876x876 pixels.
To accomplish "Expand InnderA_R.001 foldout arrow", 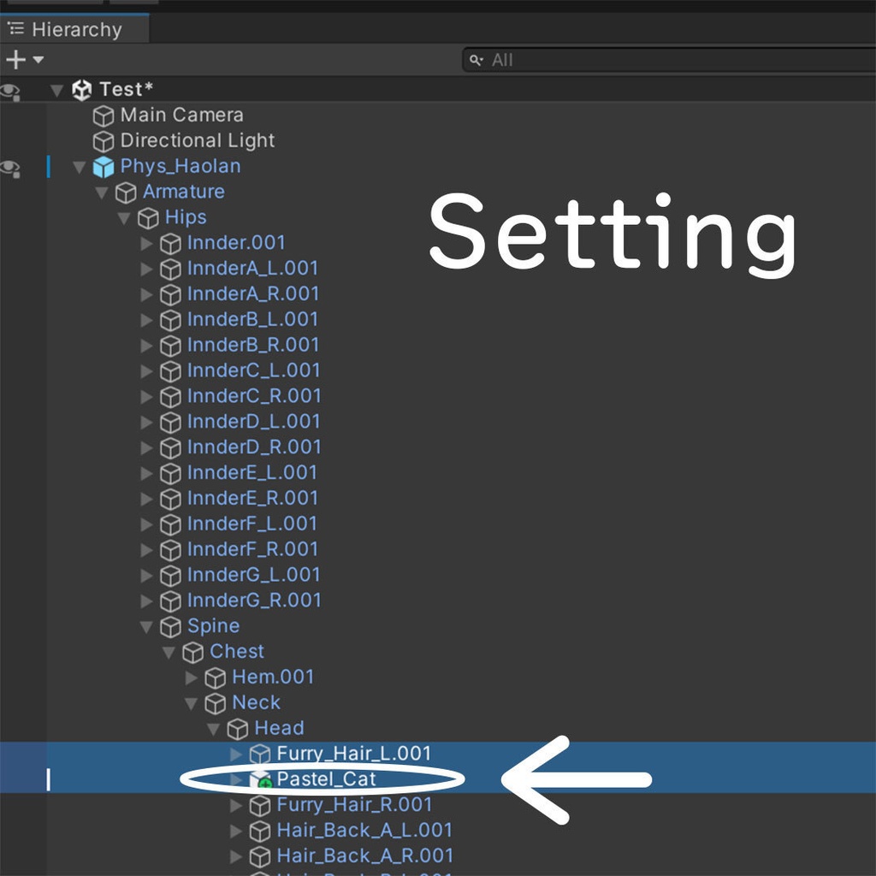I will coord(146,294).
